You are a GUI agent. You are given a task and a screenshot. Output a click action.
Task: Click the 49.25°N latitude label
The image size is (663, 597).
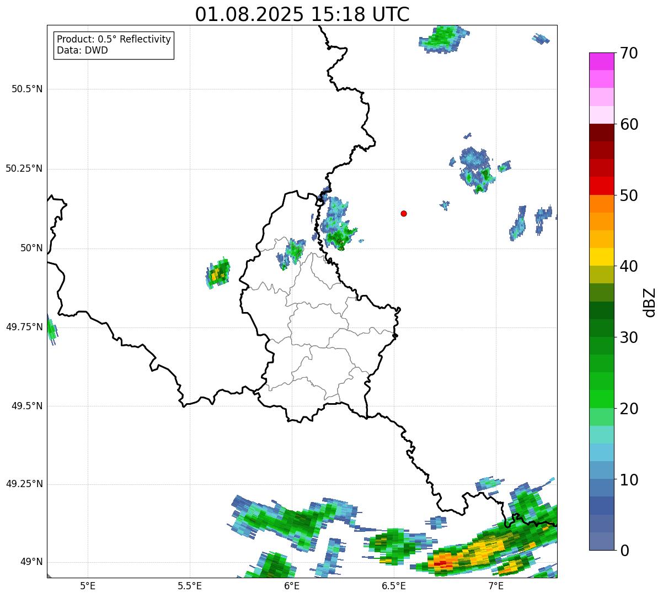[24, 484]
